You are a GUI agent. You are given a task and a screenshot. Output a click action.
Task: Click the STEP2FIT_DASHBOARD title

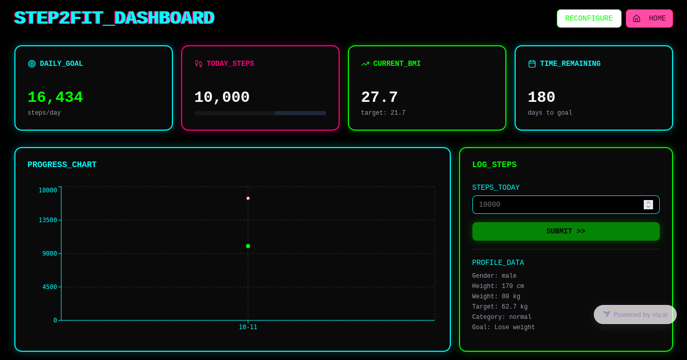click(114, 19)
